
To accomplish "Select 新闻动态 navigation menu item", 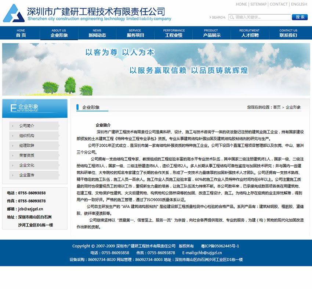I will coord(97,33).
